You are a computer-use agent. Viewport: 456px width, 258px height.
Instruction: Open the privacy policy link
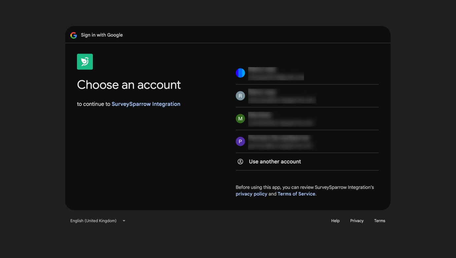pyautogui.click(x=251, y=194)
